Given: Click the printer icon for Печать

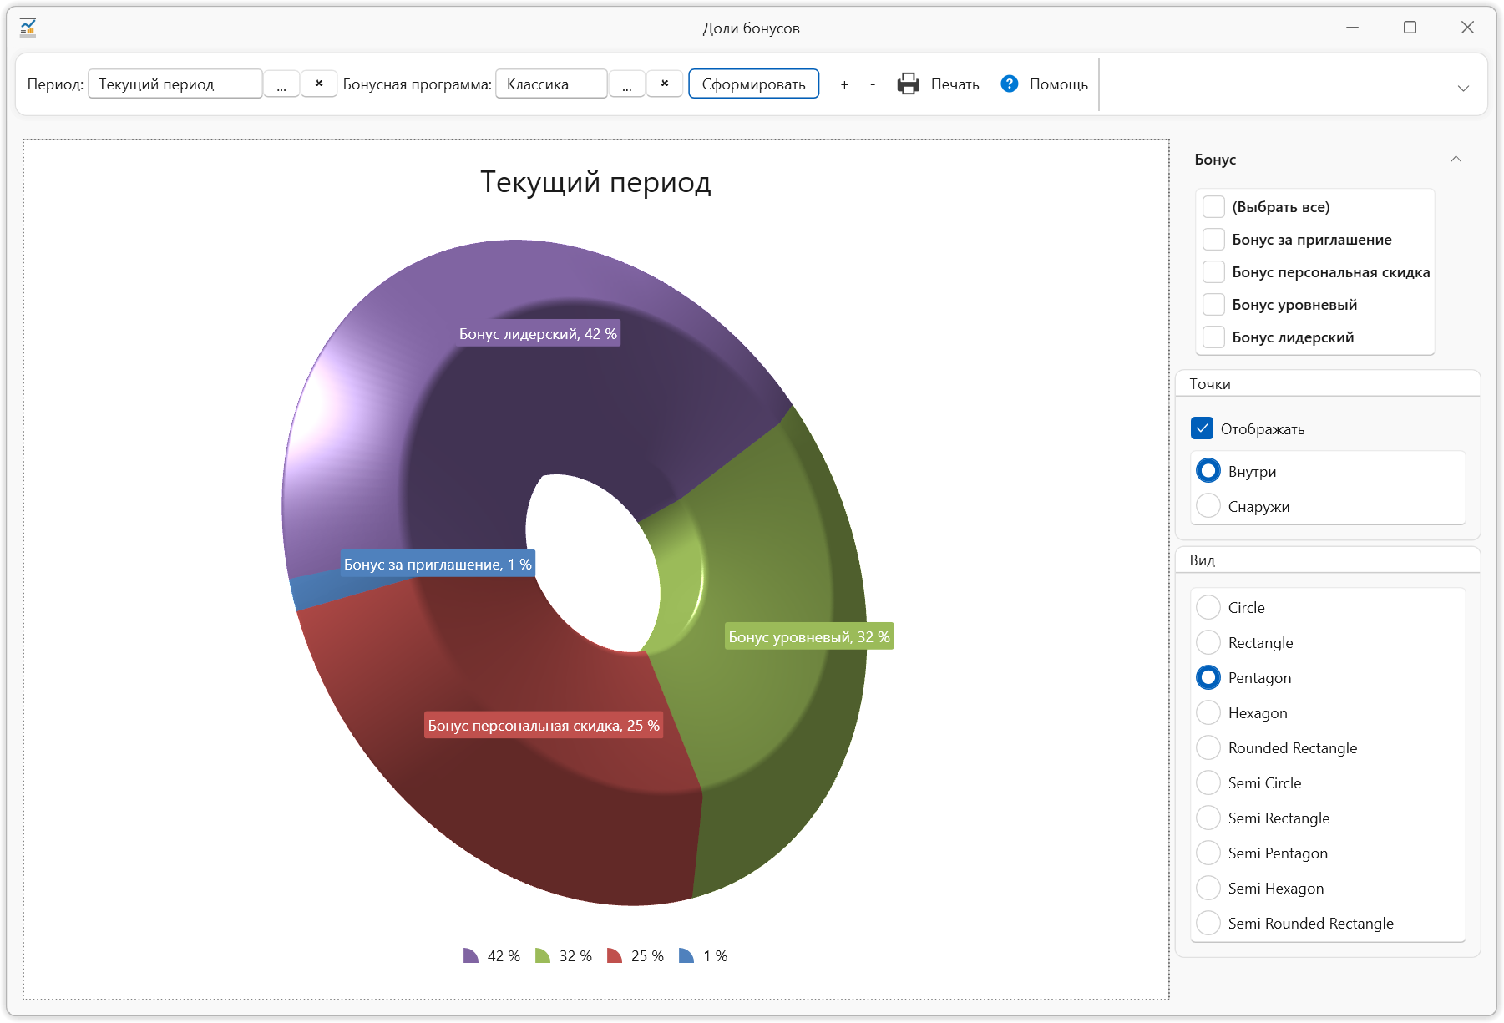Looking at the screenshot, I should (x=908, y=84).
